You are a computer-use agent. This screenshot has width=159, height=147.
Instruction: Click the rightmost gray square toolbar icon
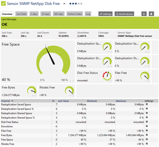pyautogui.click(x=151, y=14)
